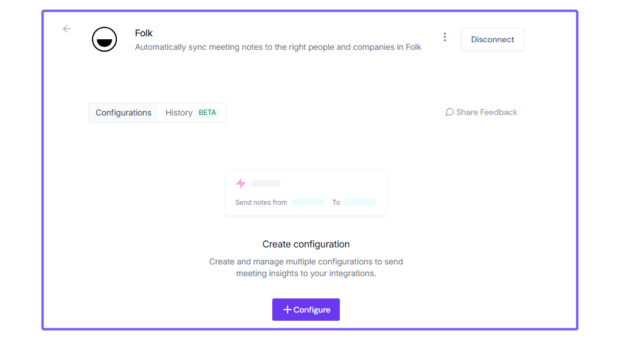Click the Folk integration title
This screenshot has height=343, width=628.
point(144,33)
